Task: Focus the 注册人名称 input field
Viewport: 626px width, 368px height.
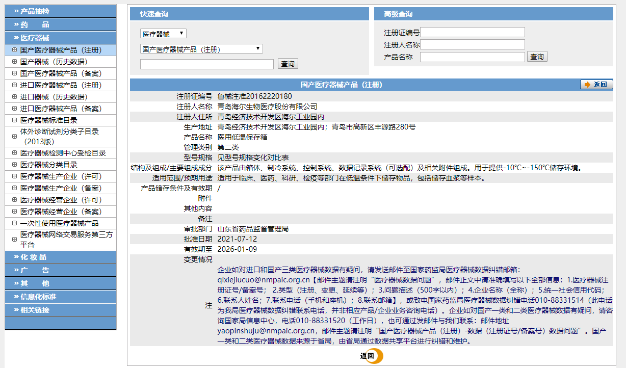Action: (x=472, y=45)
